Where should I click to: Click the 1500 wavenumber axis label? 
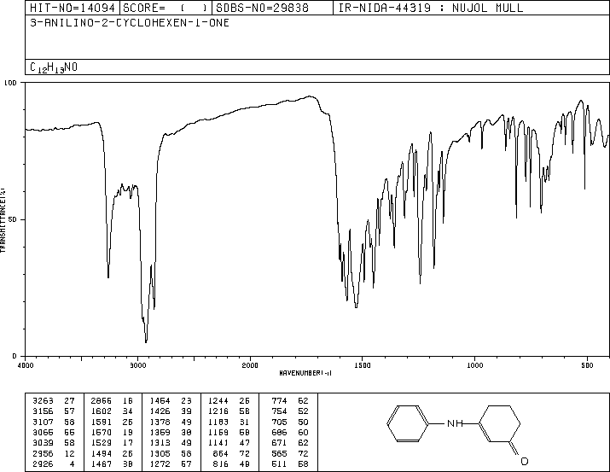click(363, 365)
